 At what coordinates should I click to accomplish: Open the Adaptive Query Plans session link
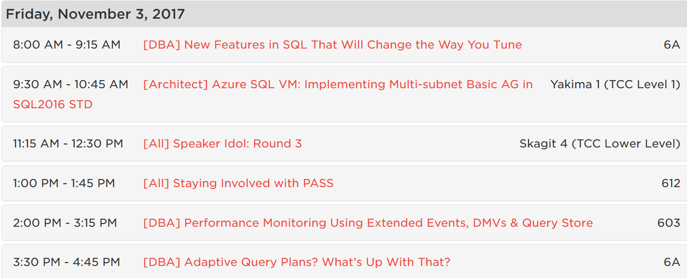coord(296,262)
